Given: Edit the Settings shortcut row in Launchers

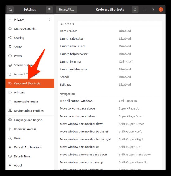Looking at the screenshot, I should tap(110, 85).
